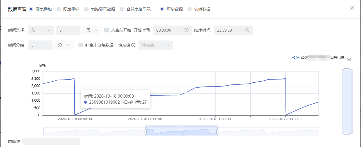Choose the 实时数据 radio option
This screenshot has width=361, height=147.
point(190,9)
